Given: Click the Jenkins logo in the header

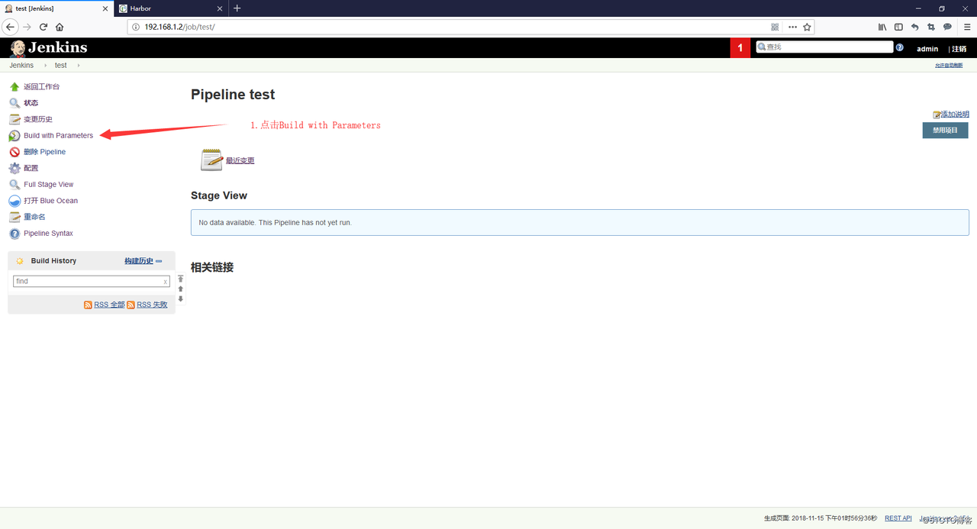Looking at the screenshot, I should click(x=49, y=48).
